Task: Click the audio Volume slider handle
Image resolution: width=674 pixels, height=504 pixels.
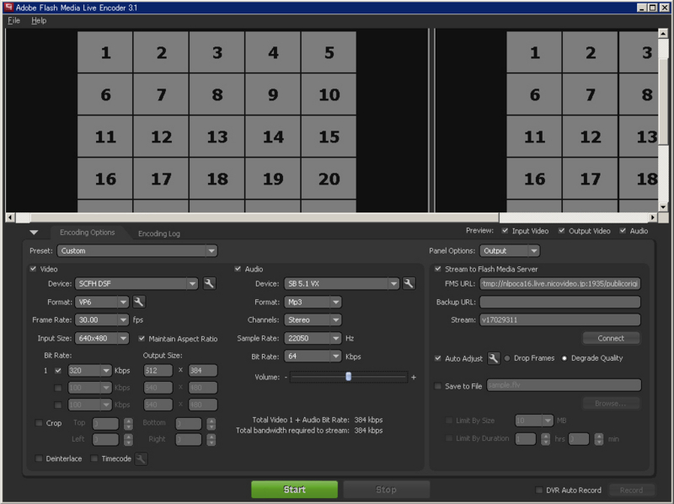Action: [x=348, y=377]
